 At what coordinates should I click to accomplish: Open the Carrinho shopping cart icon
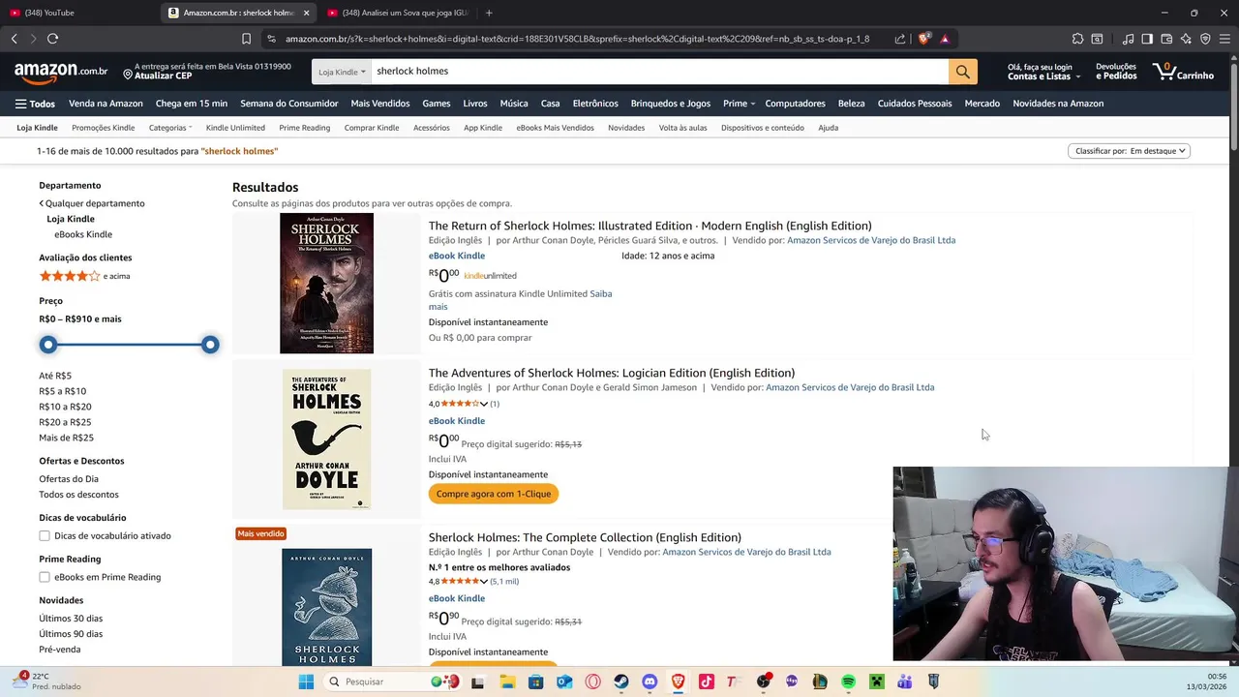[x=1183, y=72]
